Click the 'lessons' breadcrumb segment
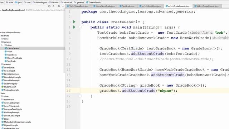Image resolution: width=229 pixels, height=129 pixels. point(55,3)
